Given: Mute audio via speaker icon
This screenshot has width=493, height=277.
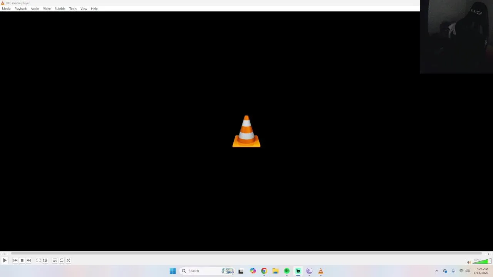Looking at the screenshot, I should [469, 262].
